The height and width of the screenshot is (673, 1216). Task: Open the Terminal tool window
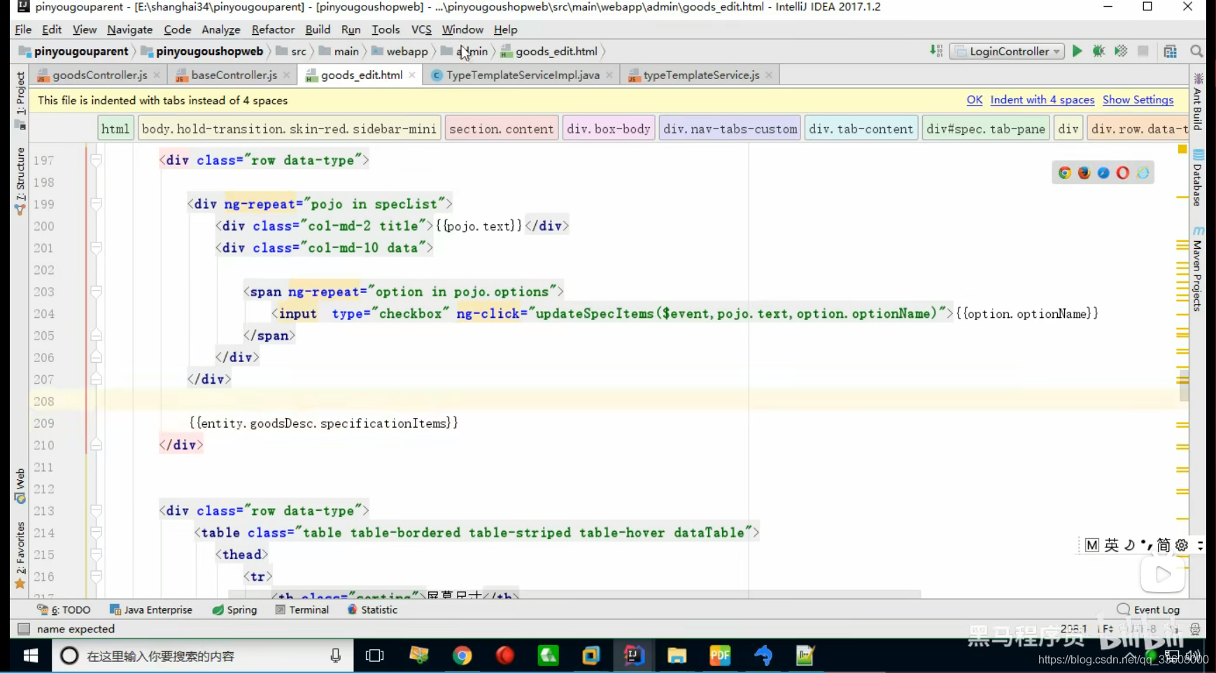(302, 609)
